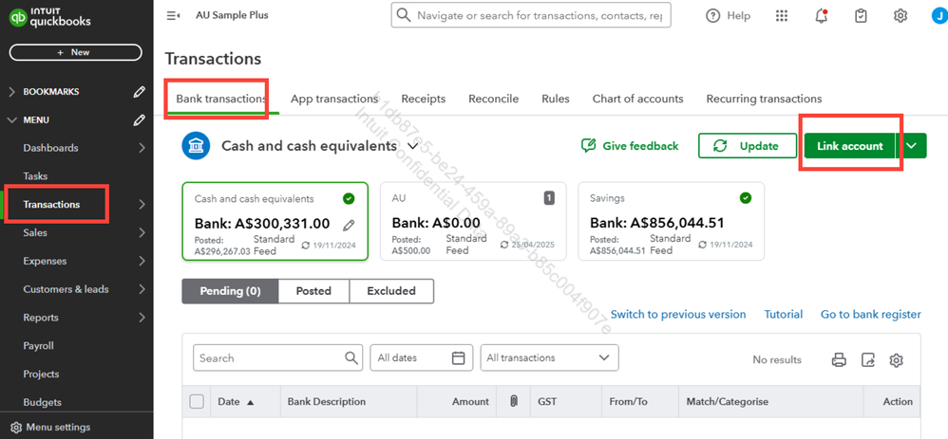This screenshot has width=948, height=439.
Task: Print the transactions list
Action: pos(839,359)
